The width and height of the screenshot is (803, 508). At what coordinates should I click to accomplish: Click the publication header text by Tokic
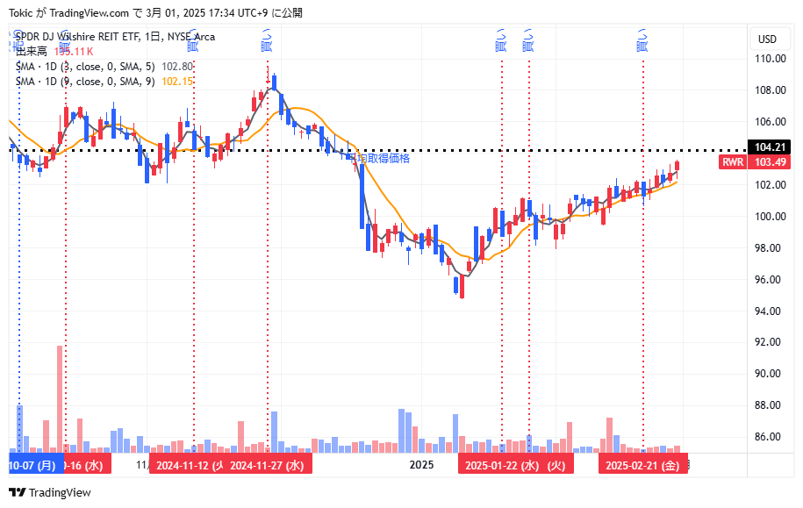click(x=155, y=13)
